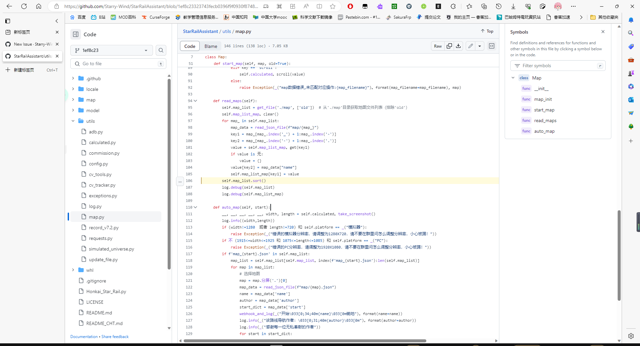Screen dimensions: 640x346
Task: Collapse the class Map symbol group
Action: click(x=513, y=78)
